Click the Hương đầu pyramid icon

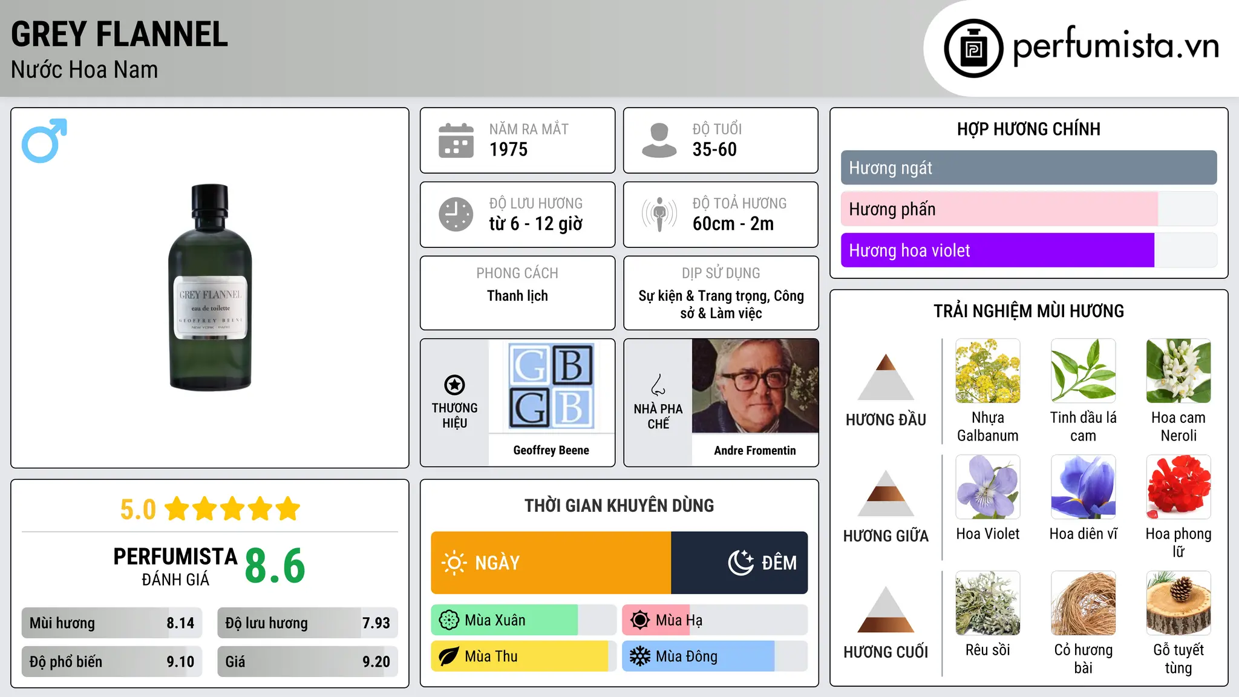click(886, 376)
